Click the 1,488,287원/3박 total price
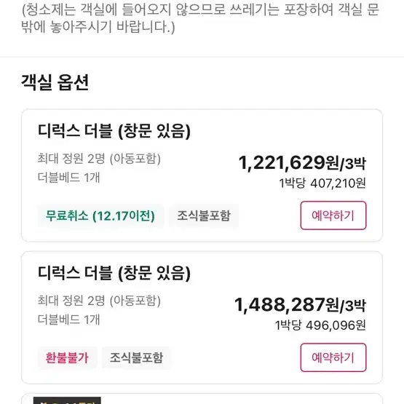The width and height of the screenshot is (404, 404). point(300,305)
